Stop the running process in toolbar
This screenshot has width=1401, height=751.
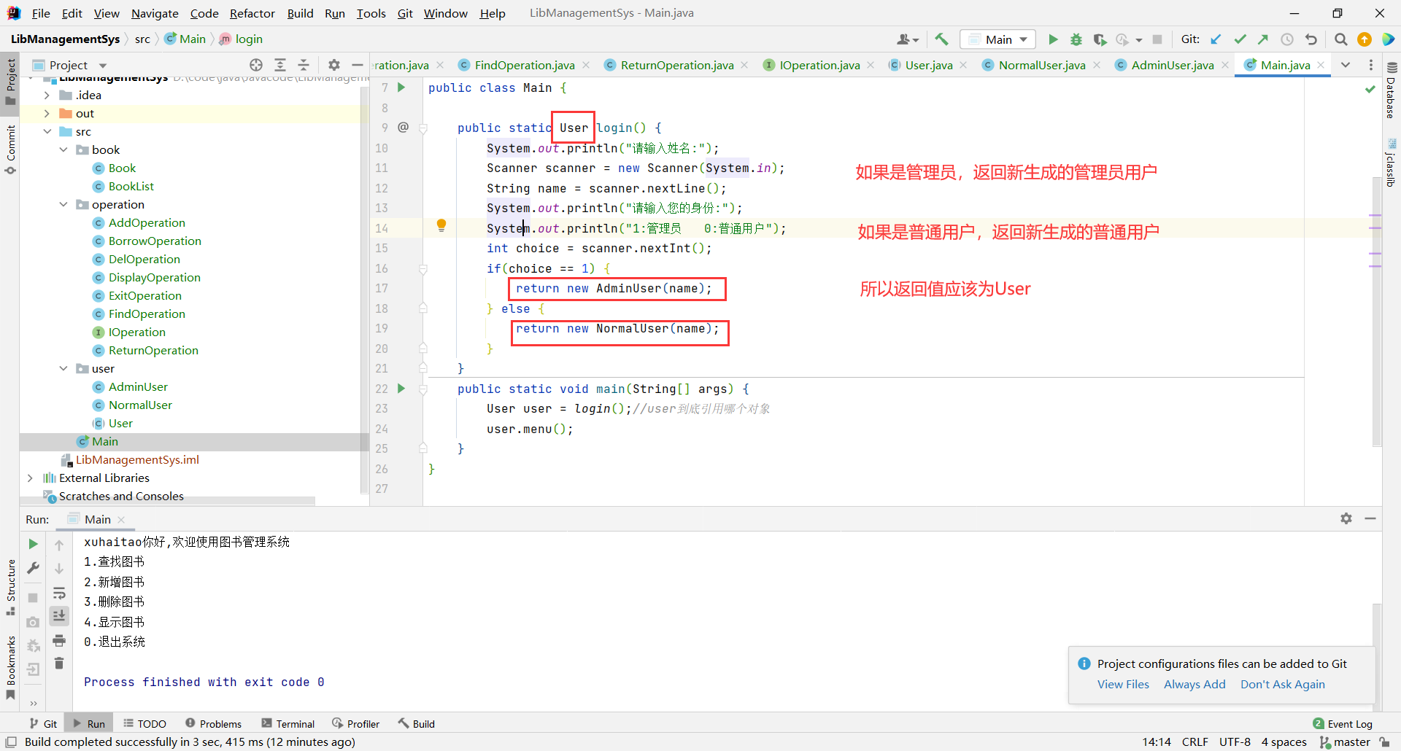pyautogui.click(x=1157, y=39)
